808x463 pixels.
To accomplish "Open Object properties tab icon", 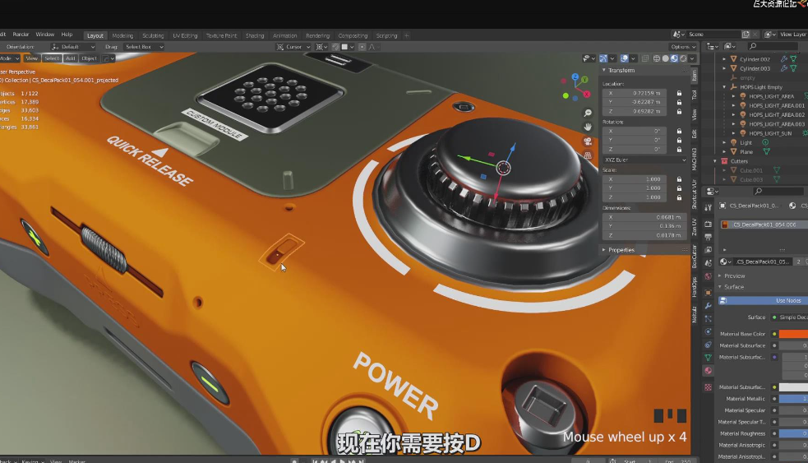I will tap(708, 293).
